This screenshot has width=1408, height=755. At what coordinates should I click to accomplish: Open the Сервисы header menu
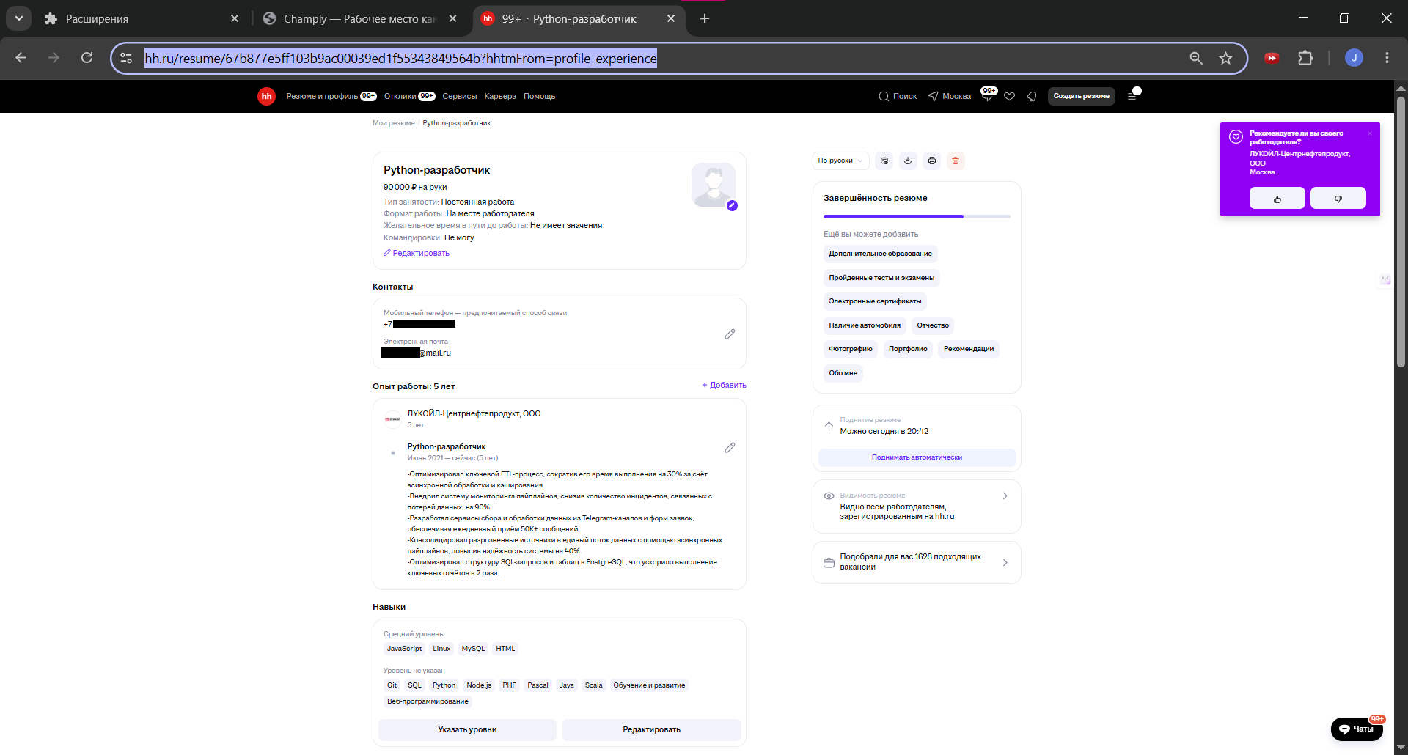click(459, 96)
